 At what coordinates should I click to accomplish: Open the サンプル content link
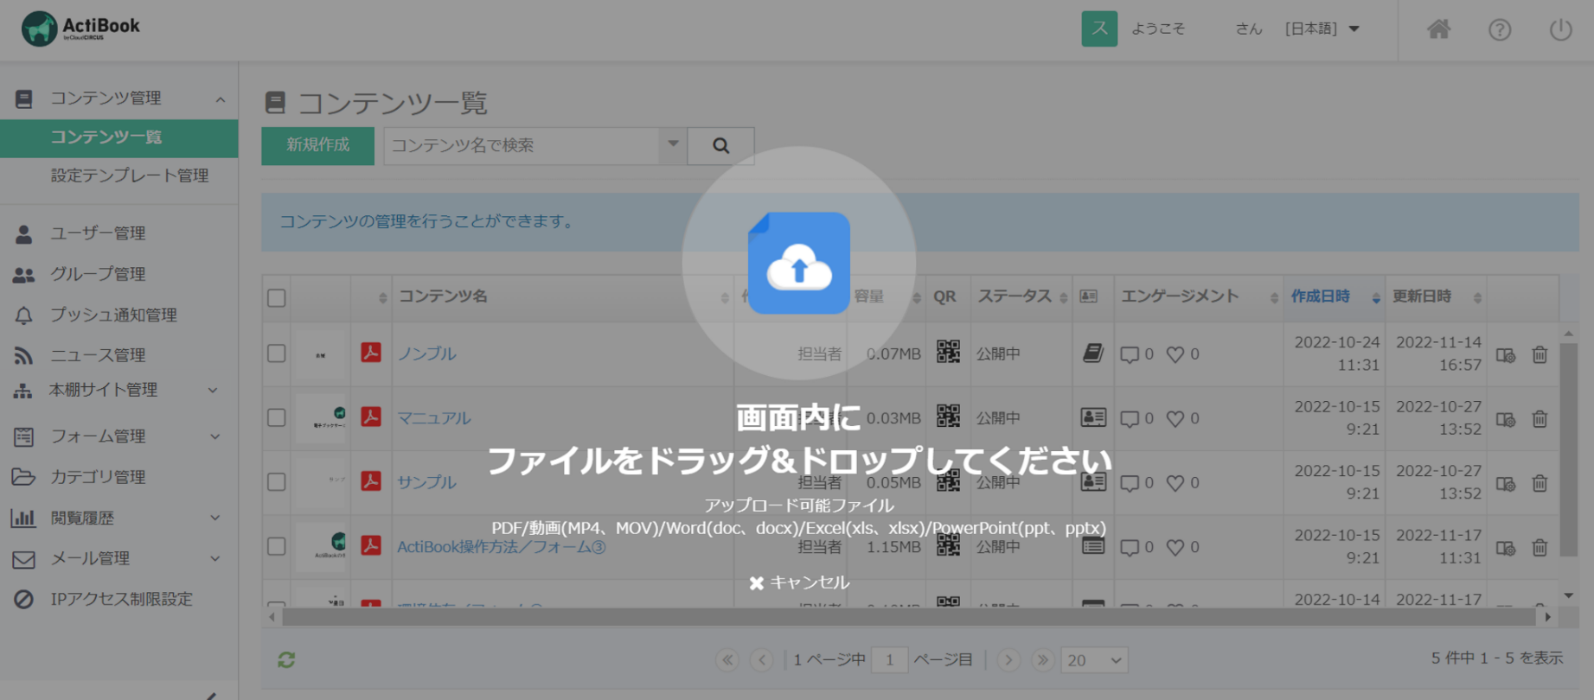tap(426, 482)
